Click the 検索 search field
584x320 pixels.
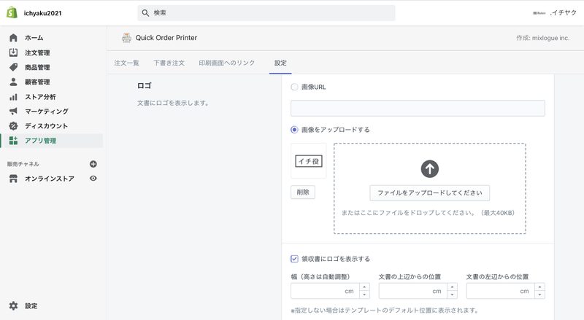pyautogui.click(x=266, y=13)
